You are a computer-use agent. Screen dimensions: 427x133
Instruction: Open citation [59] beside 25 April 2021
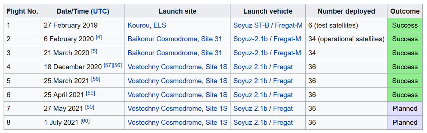pyautogui.click(x=90, y=93)
